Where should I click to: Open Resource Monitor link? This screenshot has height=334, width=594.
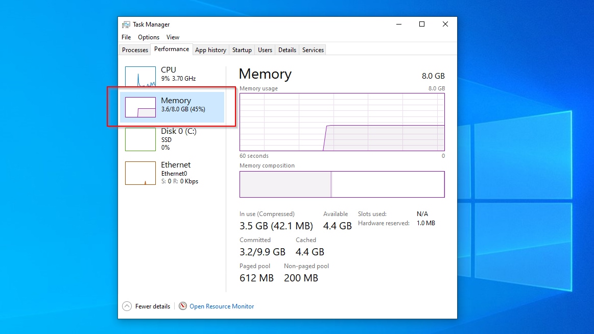tap(222, 306)
